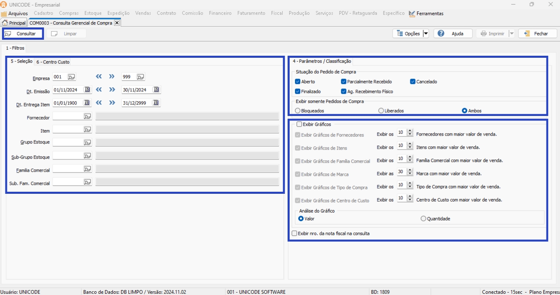
Task: Open lookup for Grupo Estoque field
Action: [87, 143]
